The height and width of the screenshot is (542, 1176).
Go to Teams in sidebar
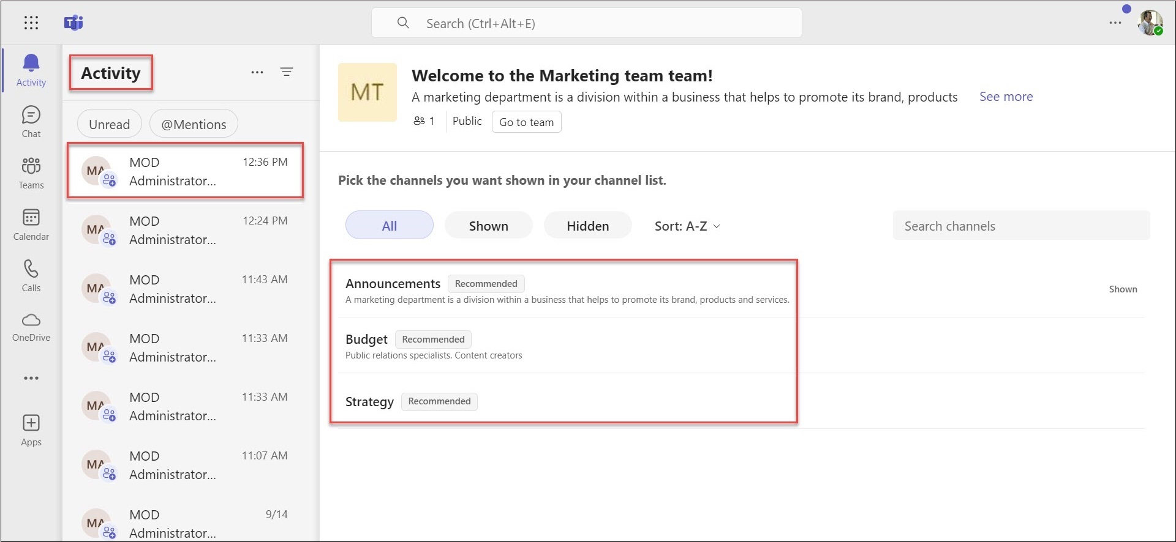coord(31,166)
